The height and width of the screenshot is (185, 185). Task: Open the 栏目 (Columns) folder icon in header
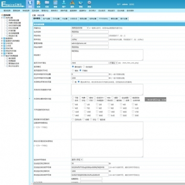(47, 3)
